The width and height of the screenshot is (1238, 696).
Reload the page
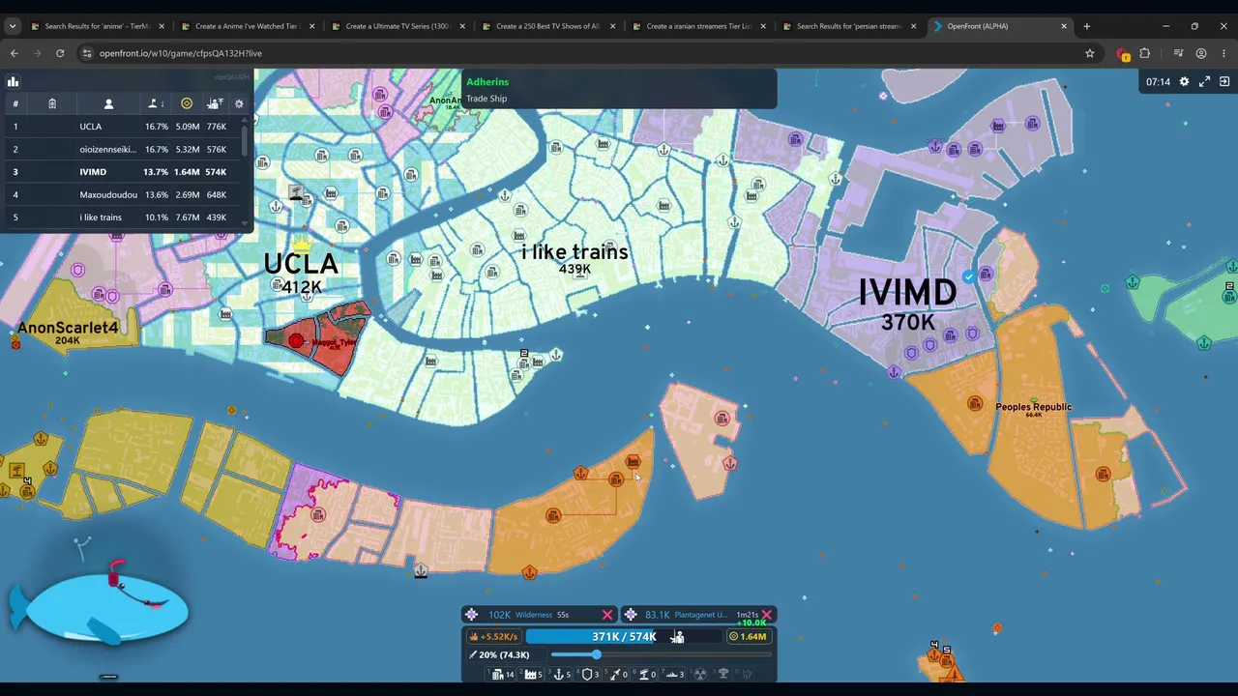click(60, 53)
